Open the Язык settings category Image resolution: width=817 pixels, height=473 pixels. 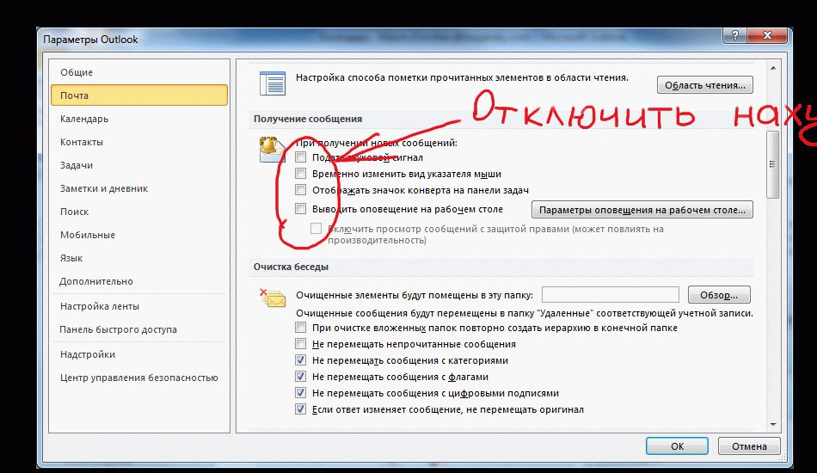point(139,258)
